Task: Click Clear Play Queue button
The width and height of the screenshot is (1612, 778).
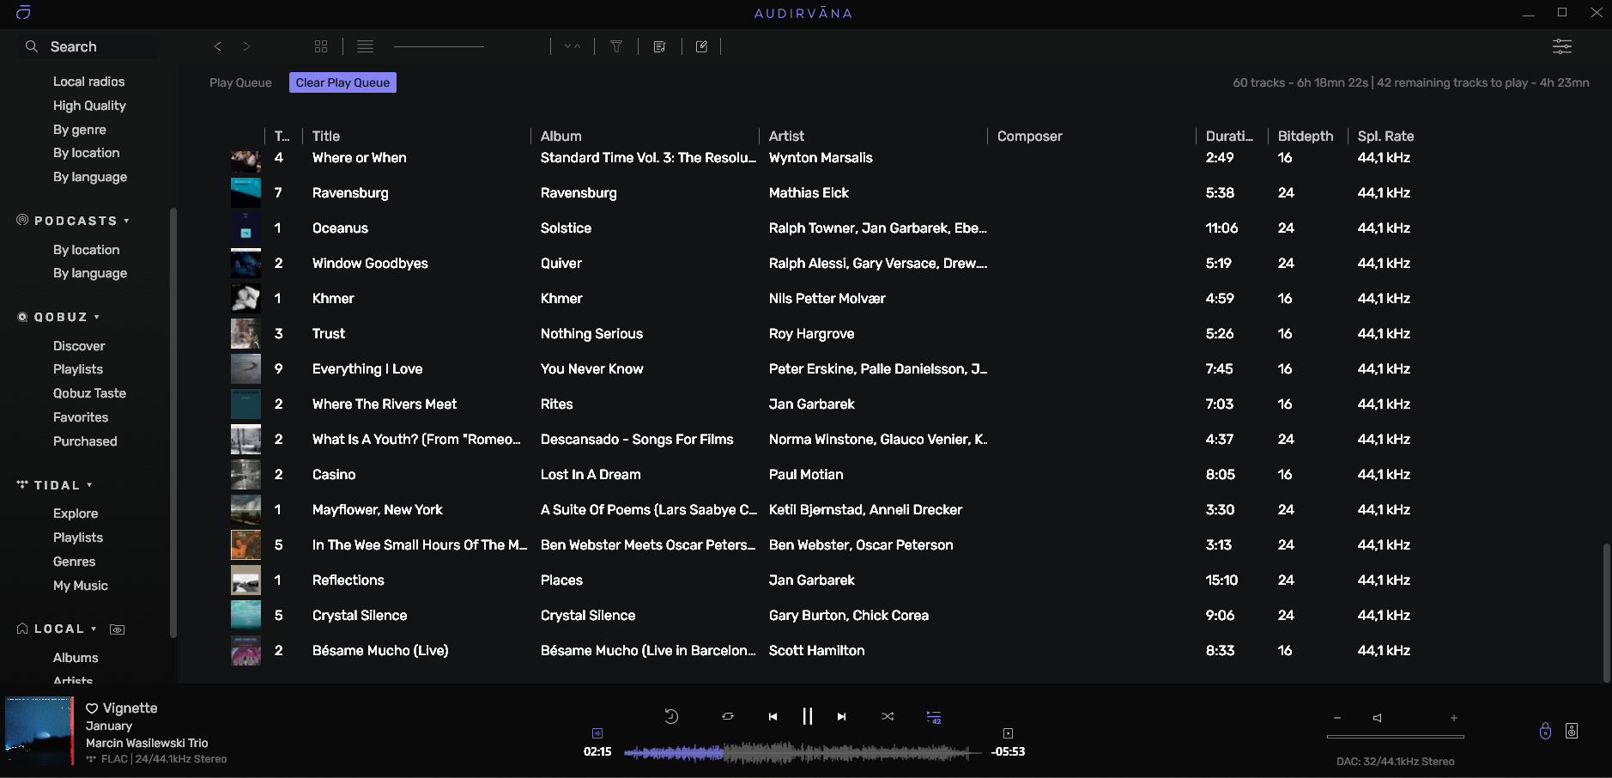Action: pos(342,82)
